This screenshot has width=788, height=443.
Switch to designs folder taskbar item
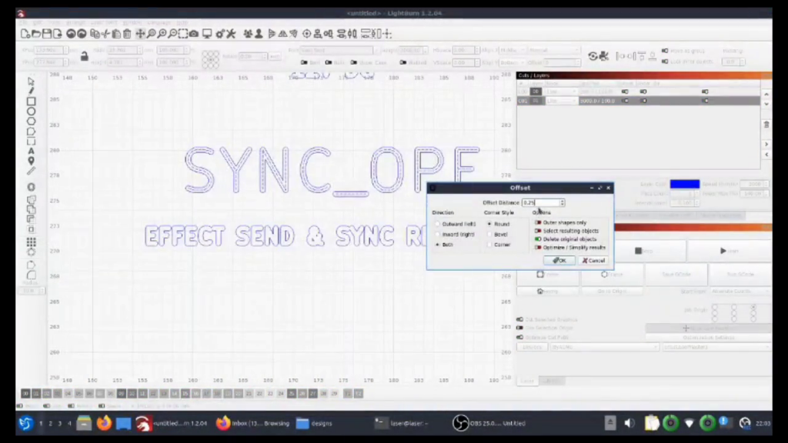click(x=315, y=424)
